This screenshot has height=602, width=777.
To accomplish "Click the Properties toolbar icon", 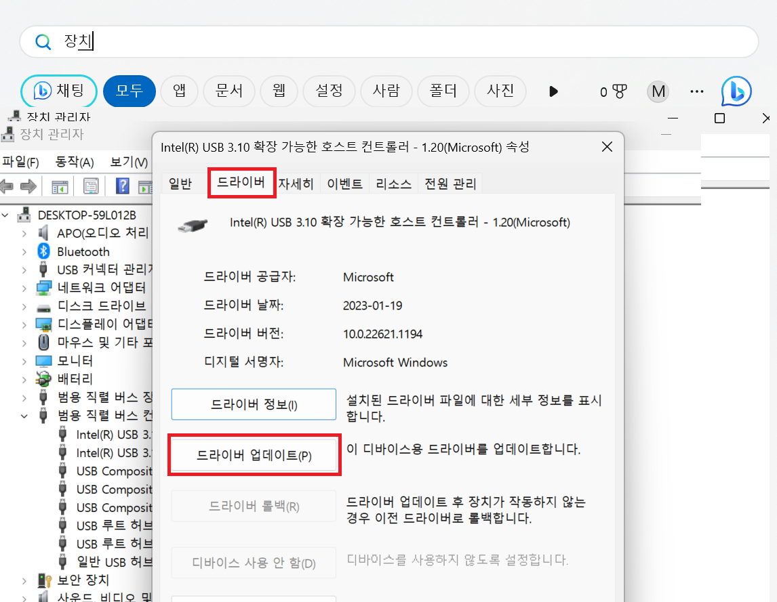I will coord(91,187).
